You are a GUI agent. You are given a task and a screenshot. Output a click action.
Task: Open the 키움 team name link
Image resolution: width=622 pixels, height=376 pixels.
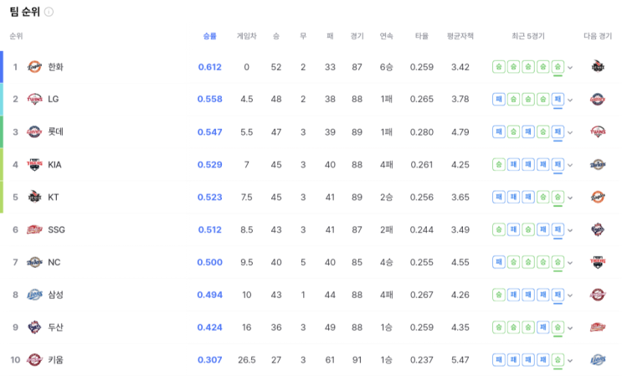[x=56, y=360]
